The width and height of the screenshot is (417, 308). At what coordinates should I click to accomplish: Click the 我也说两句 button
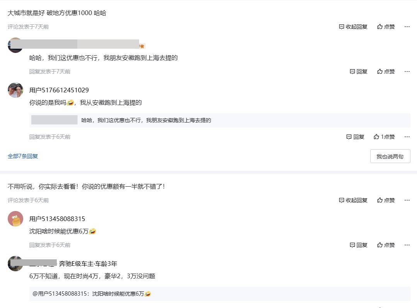(x=390, y=157)
